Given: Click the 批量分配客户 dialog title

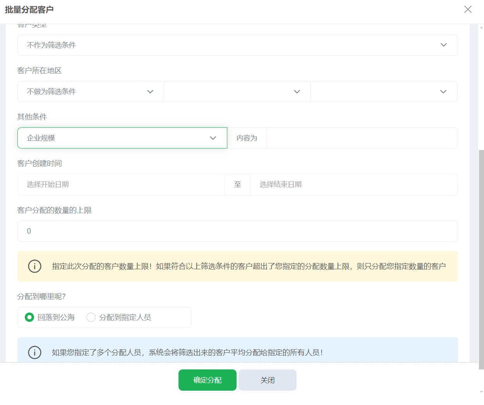Looking at the screenshot, I should pos(29,10).
